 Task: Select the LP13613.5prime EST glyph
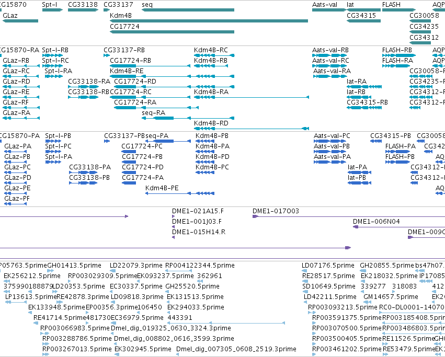point(16,302)
